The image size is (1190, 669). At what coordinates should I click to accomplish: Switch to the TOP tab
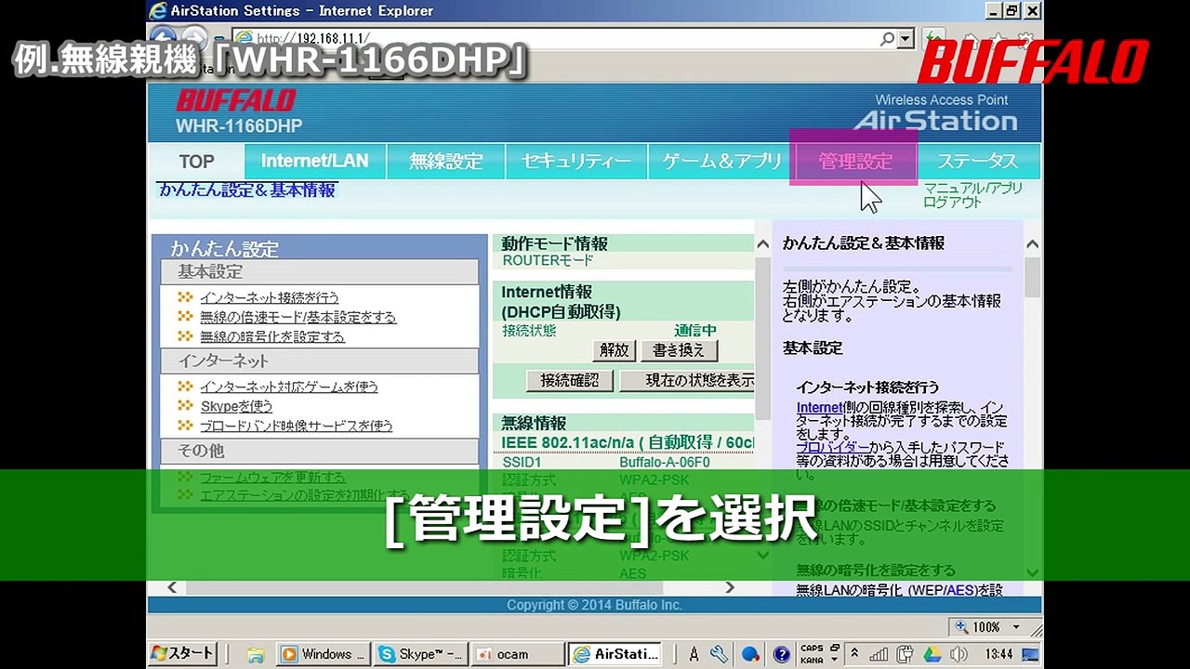pos(196,161)
